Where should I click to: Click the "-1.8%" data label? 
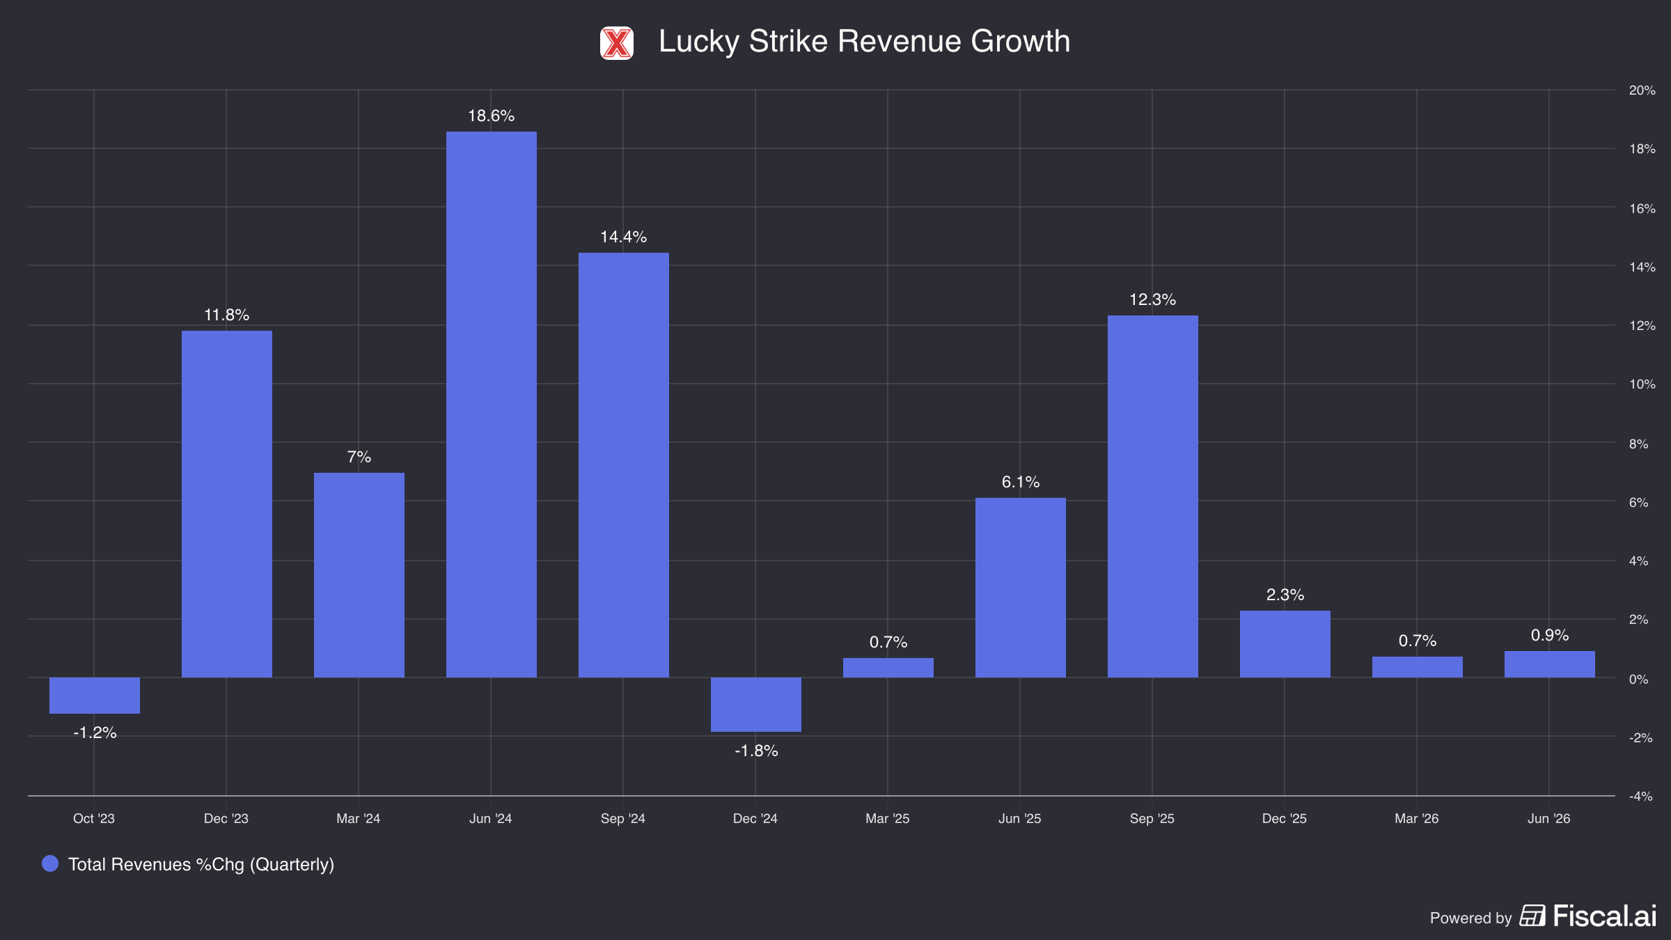(x=756, y=751)
